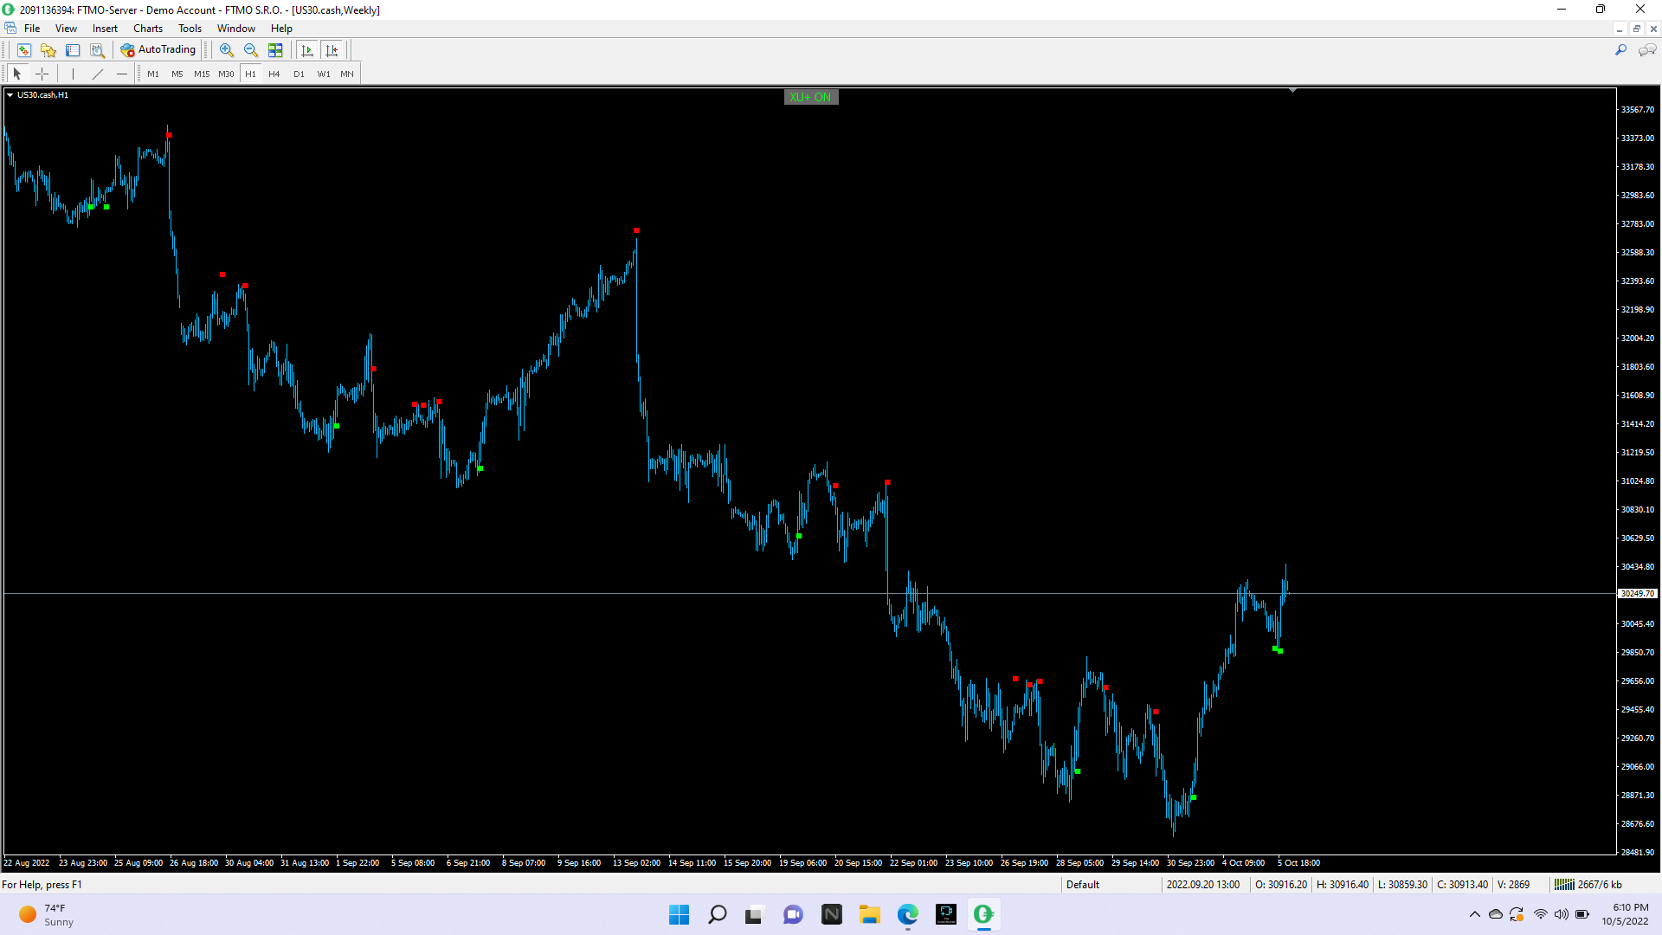Expand the US30.cash,H1 chart dropdown arrow

pos(10,95)
